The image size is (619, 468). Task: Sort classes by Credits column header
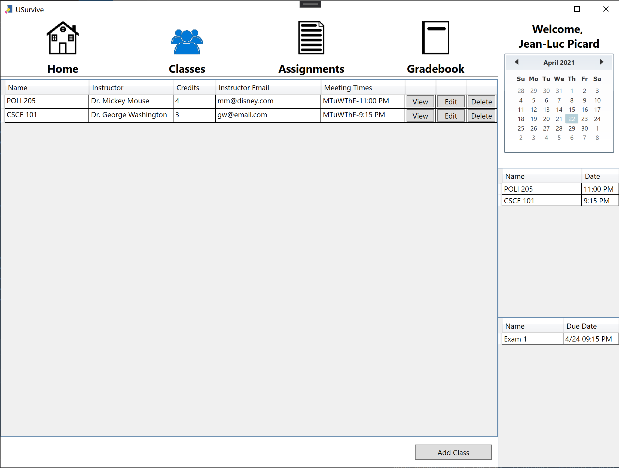pyautogui.click(x=194, y=88)
